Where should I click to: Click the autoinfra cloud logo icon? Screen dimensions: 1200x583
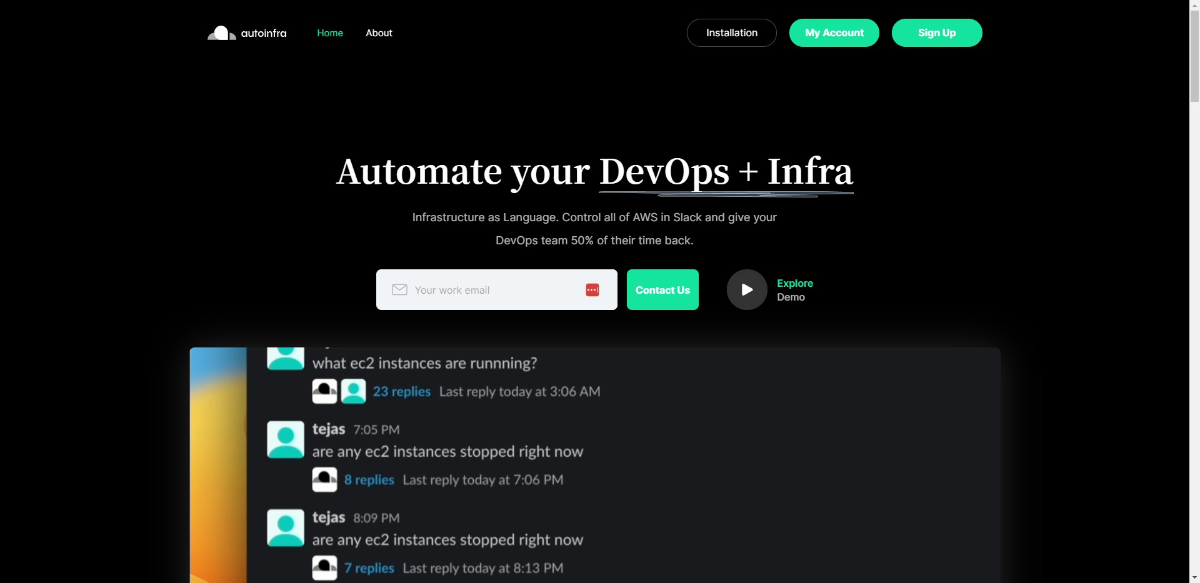221,33
